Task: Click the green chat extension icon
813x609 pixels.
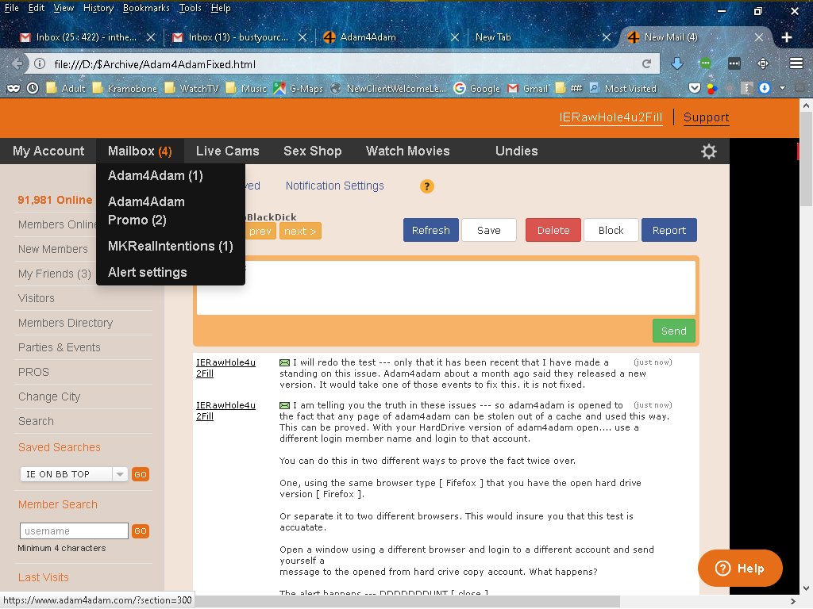Action: point(705,63)
